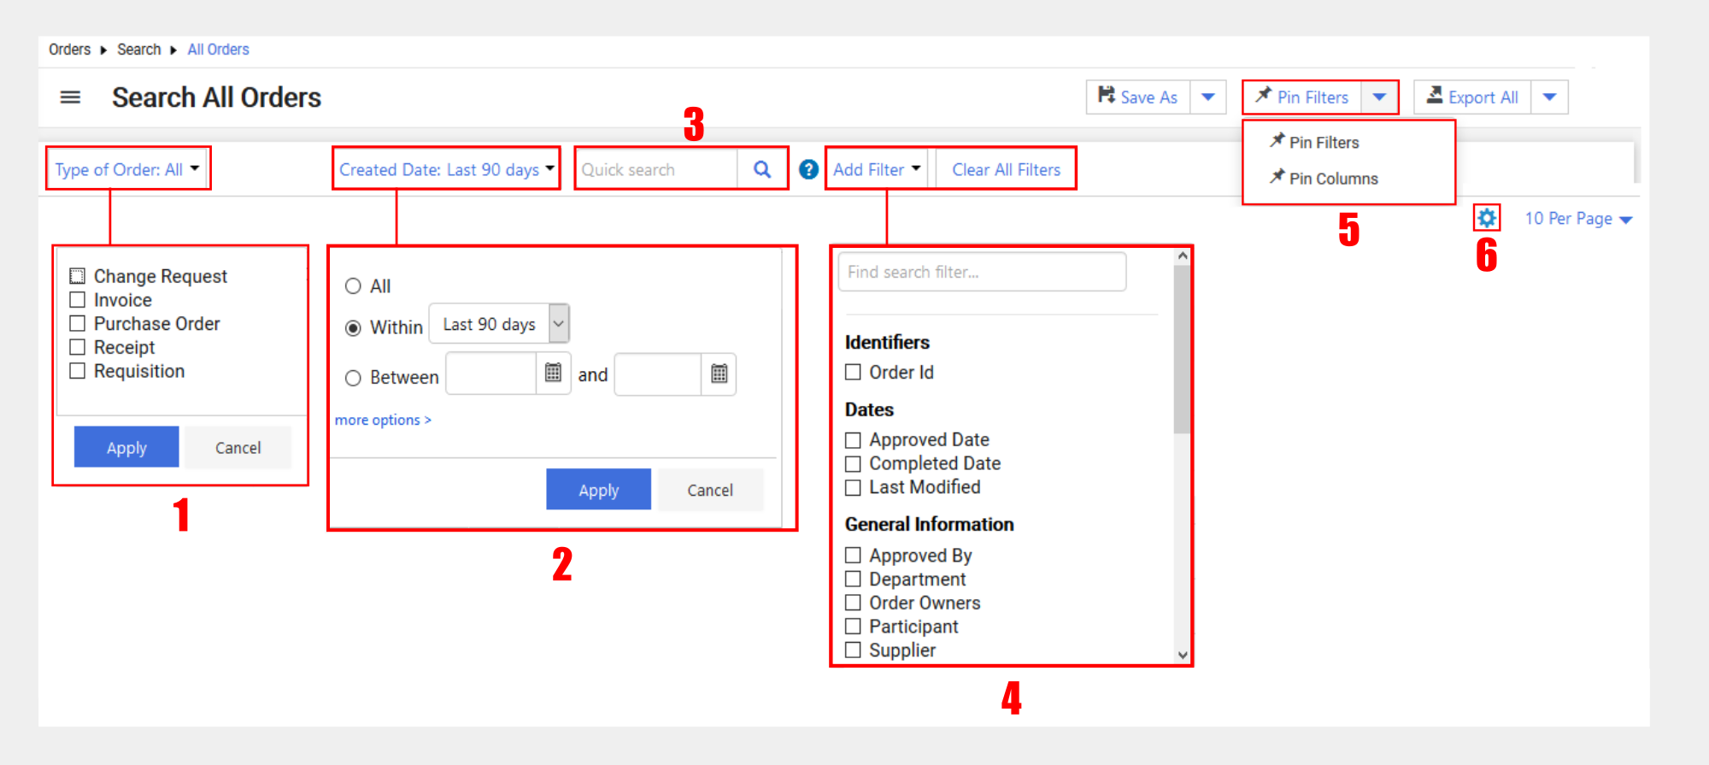Screen dimensions: 1709x765
Task: Expand the Type of Order dropdown
Action: (x=126, y=169)
